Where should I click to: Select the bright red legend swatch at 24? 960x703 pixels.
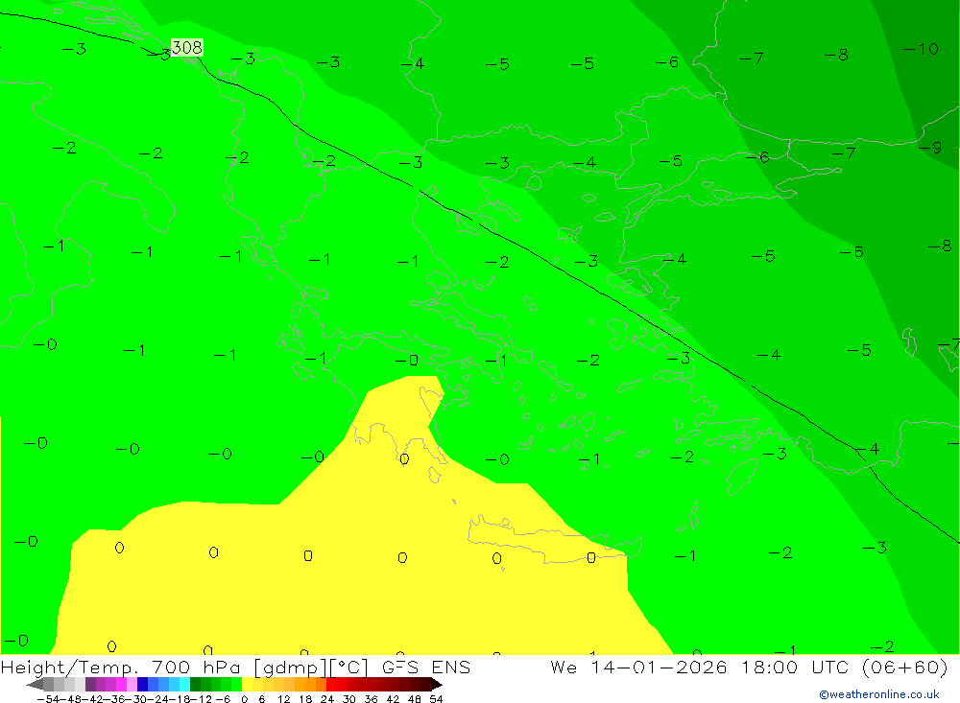331,685
